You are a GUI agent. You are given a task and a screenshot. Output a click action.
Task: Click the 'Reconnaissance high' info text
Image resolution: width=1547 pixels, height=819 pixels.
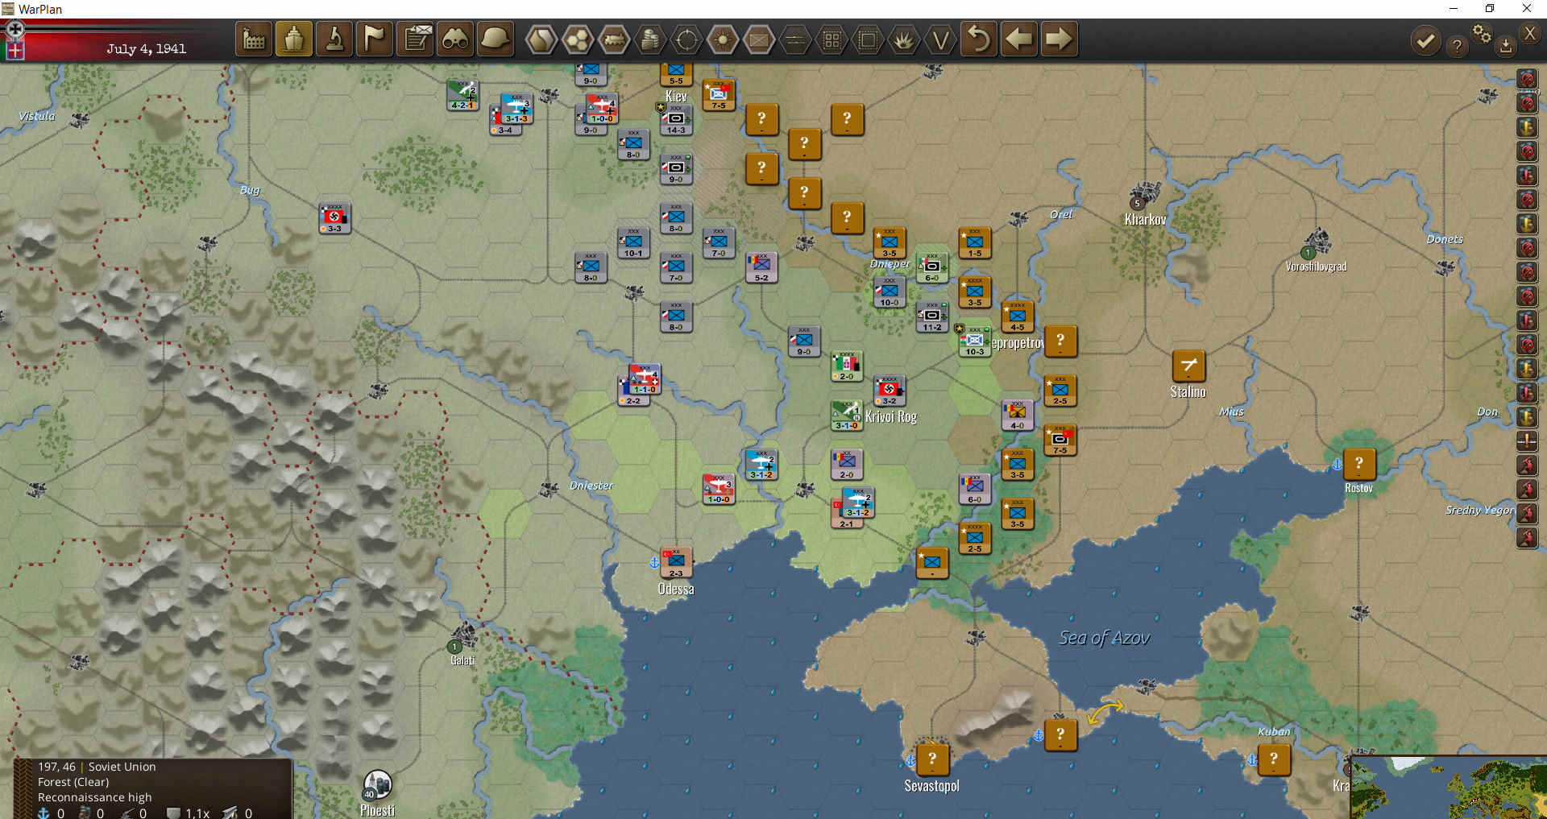[94, 797]
